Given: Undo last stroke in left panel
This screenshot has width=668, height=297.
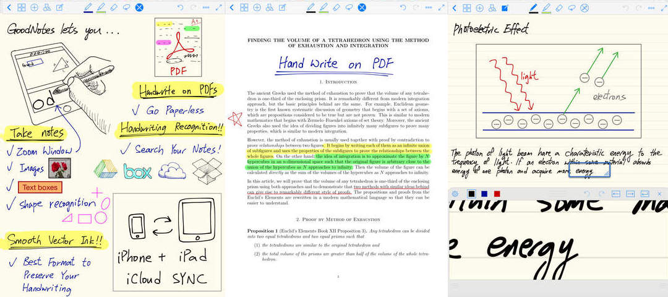Looking at the screenshot, I should pyautogui.click(x=180, y=7).
